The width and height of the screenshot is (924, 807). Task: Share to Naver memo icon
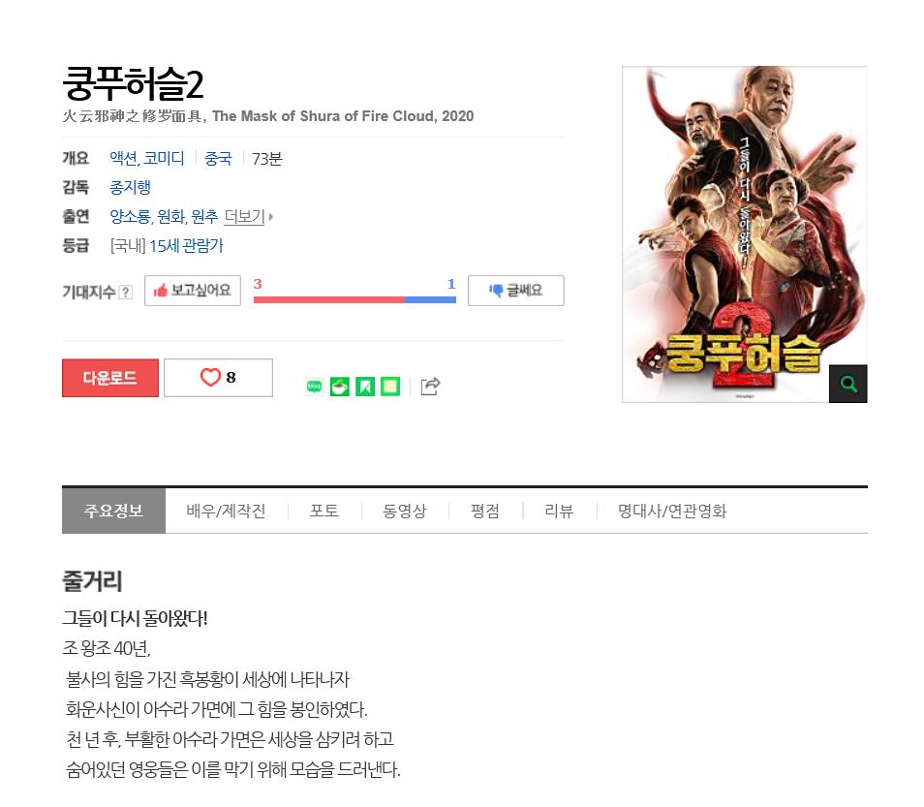[390, 387]
